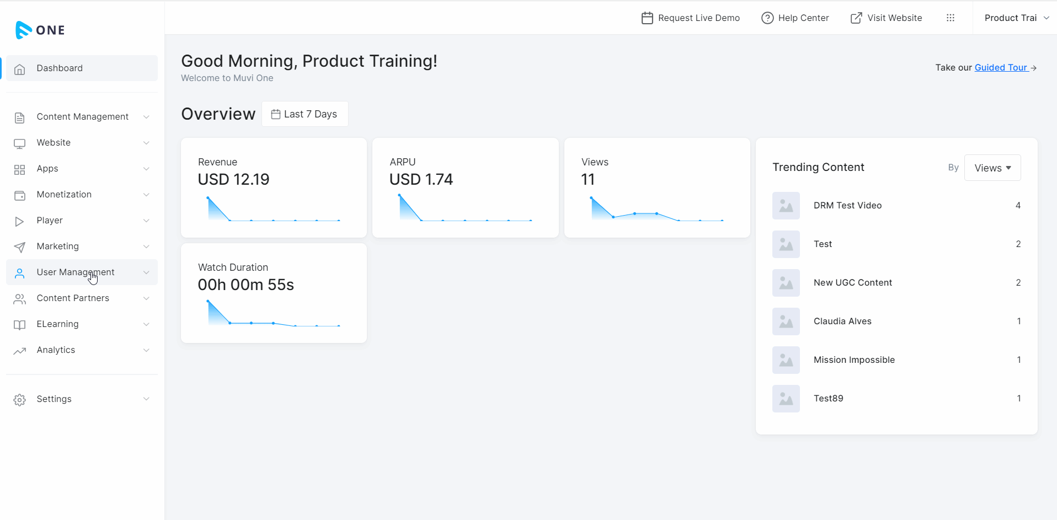The image size is (1057, 520).
Task: Select the Mission Impossible title
Action: [x=854, y=360]
